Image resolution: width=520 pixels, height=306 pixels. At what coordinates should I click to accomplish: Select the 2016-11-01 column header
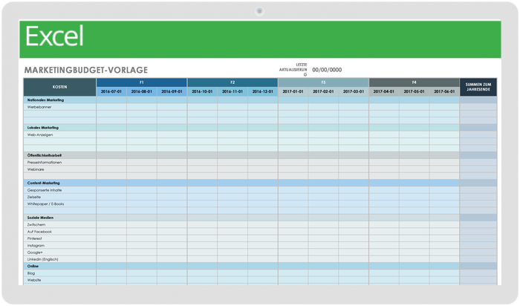tap(233, 91)
